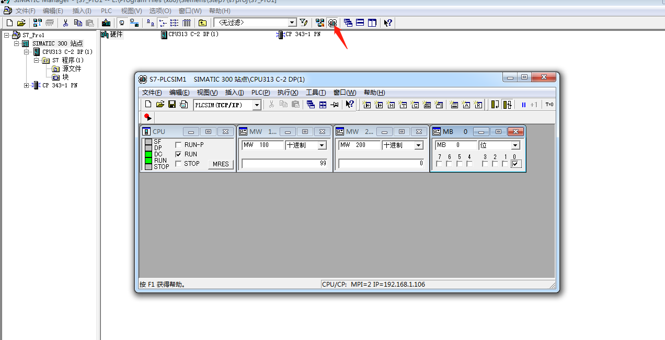Insert a Bit Memory variable view
The width and height of the screenshot is (665, 340).
(390, 105)
